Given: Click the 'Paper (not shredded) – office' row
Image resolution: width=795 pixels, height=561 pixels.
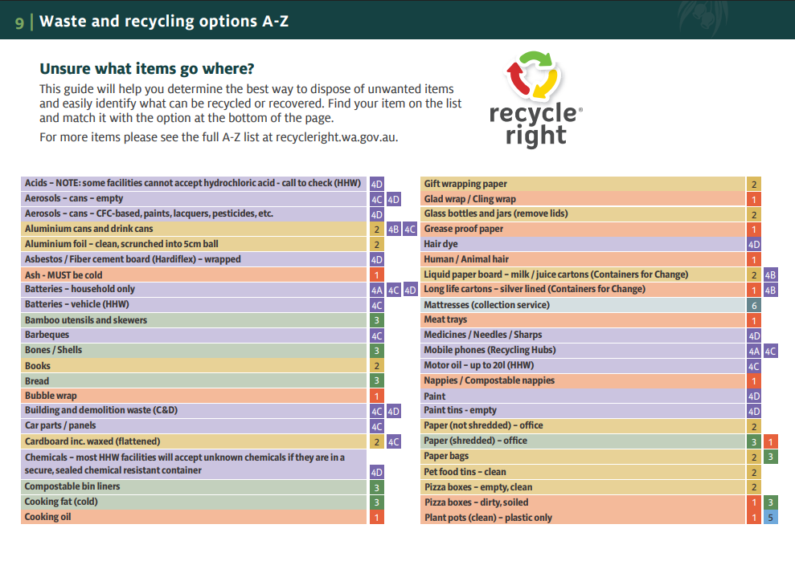Looking at the screenshot, I should [583, 426].
